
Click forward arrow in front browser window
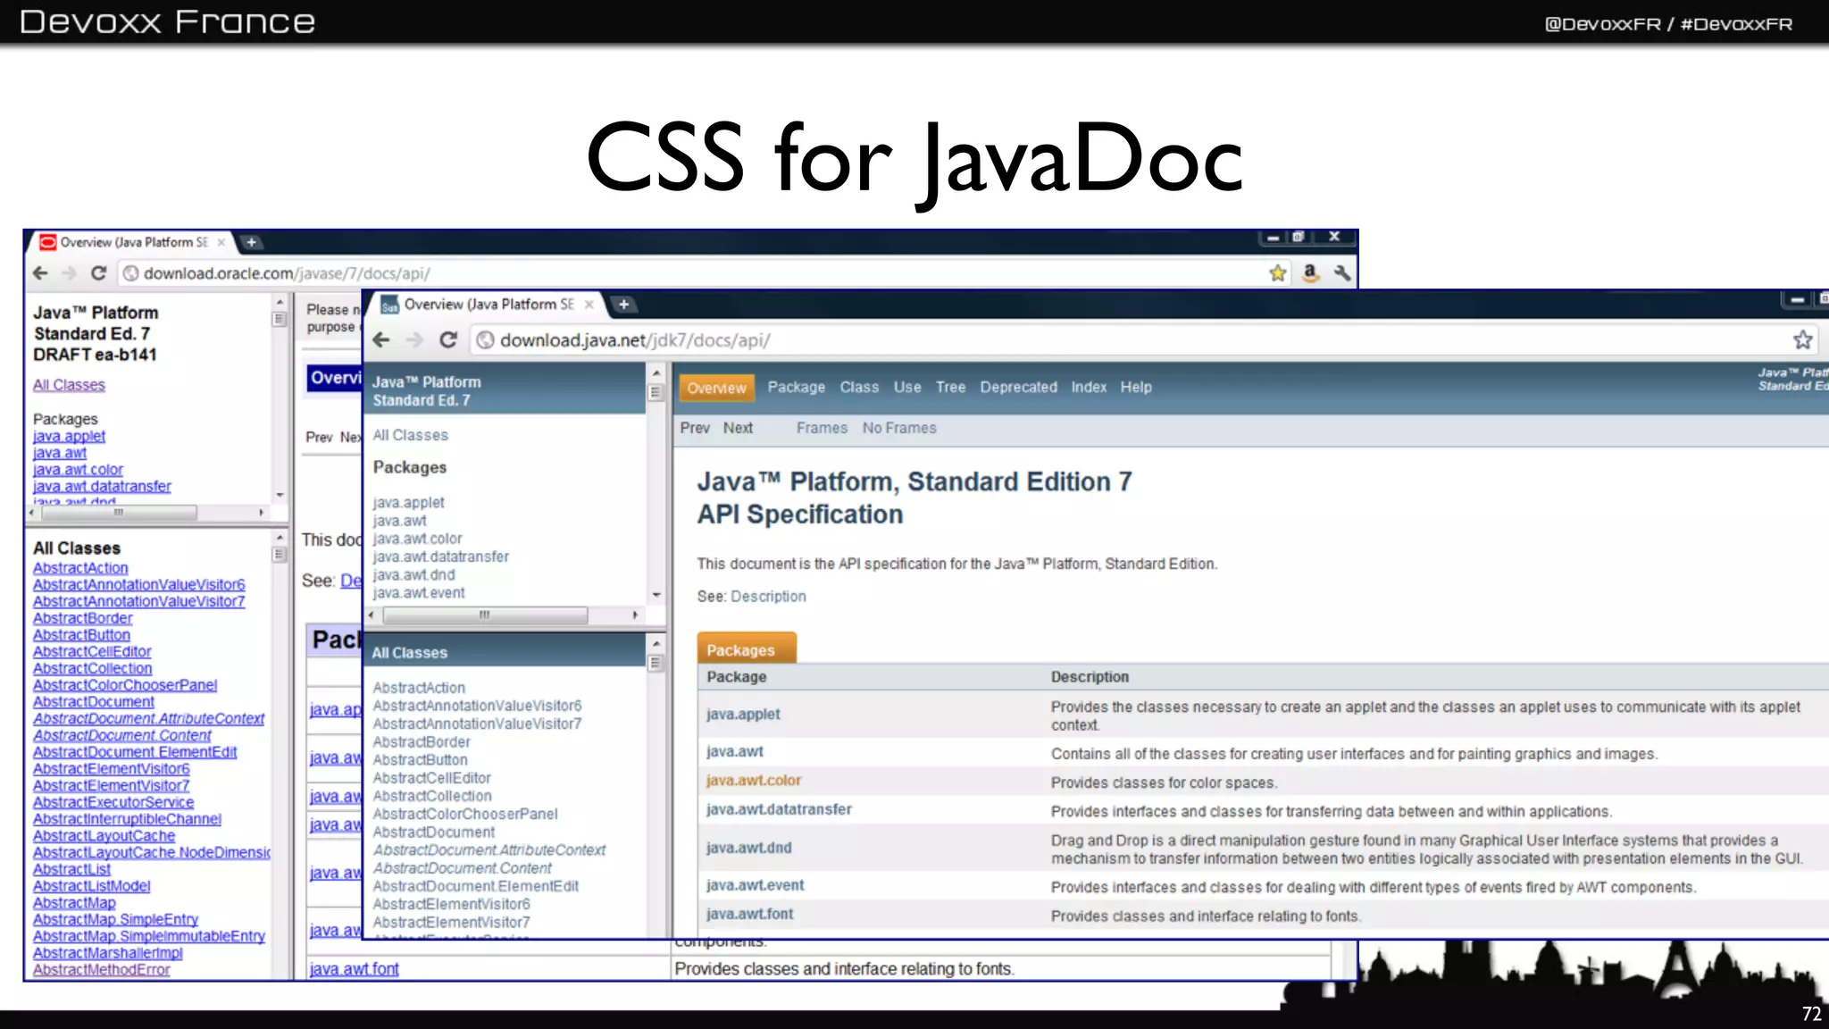pyautogui.click(x=414, y=340)
